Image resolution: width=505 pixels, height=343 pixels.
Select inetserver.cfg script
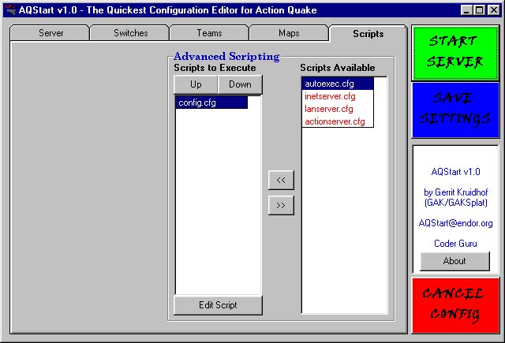pyautogui.click(x=338, y=96)
